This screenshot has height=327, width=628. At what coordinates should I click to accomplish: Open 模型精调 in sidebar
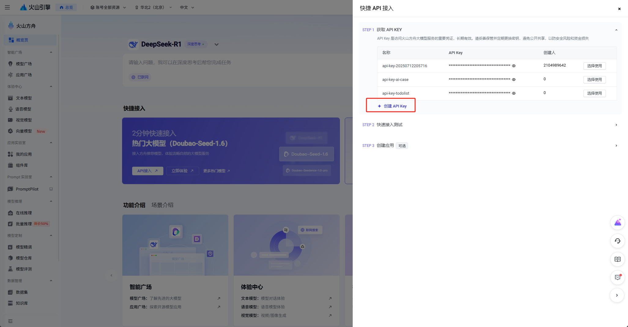24,247
